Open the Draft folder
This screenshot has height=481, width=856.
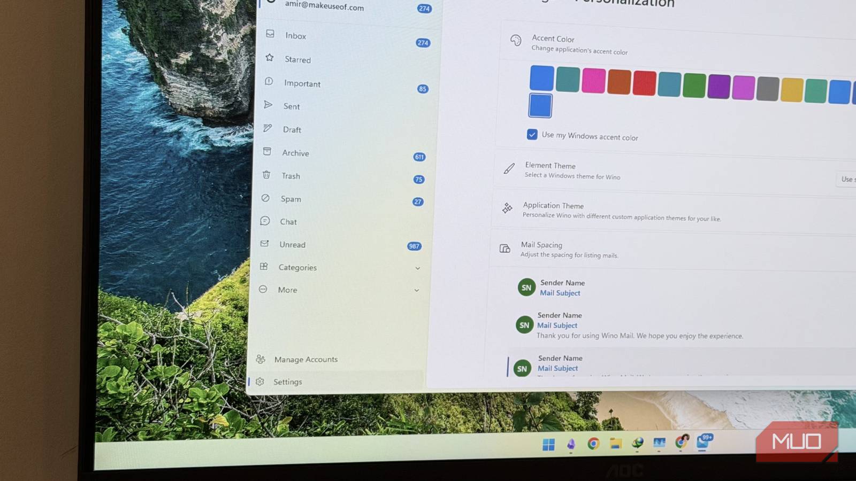point(292,129)
